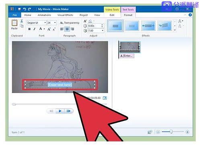Select center text alignment
Viewport: 201px width, 145px height.
coord(67,29)
